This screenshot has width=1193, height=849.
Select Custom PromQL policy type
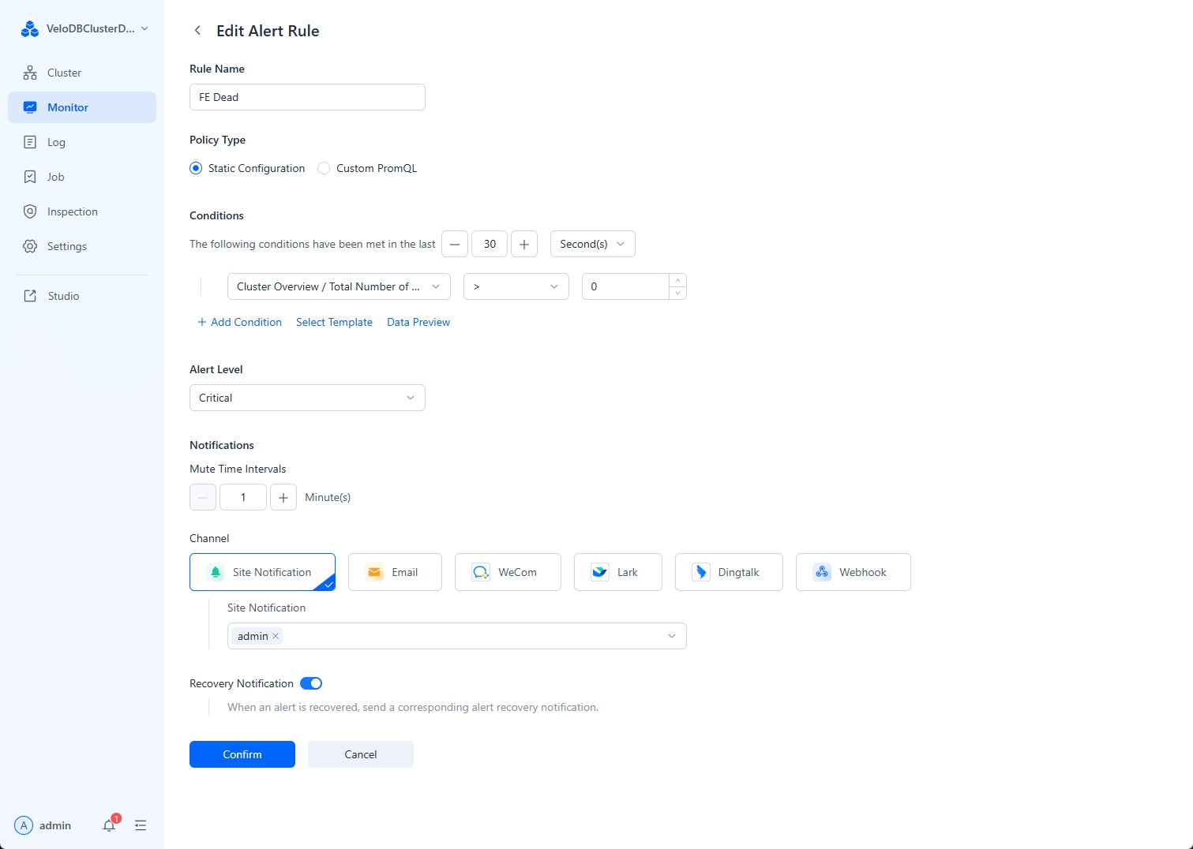click(x=324, y=168)
